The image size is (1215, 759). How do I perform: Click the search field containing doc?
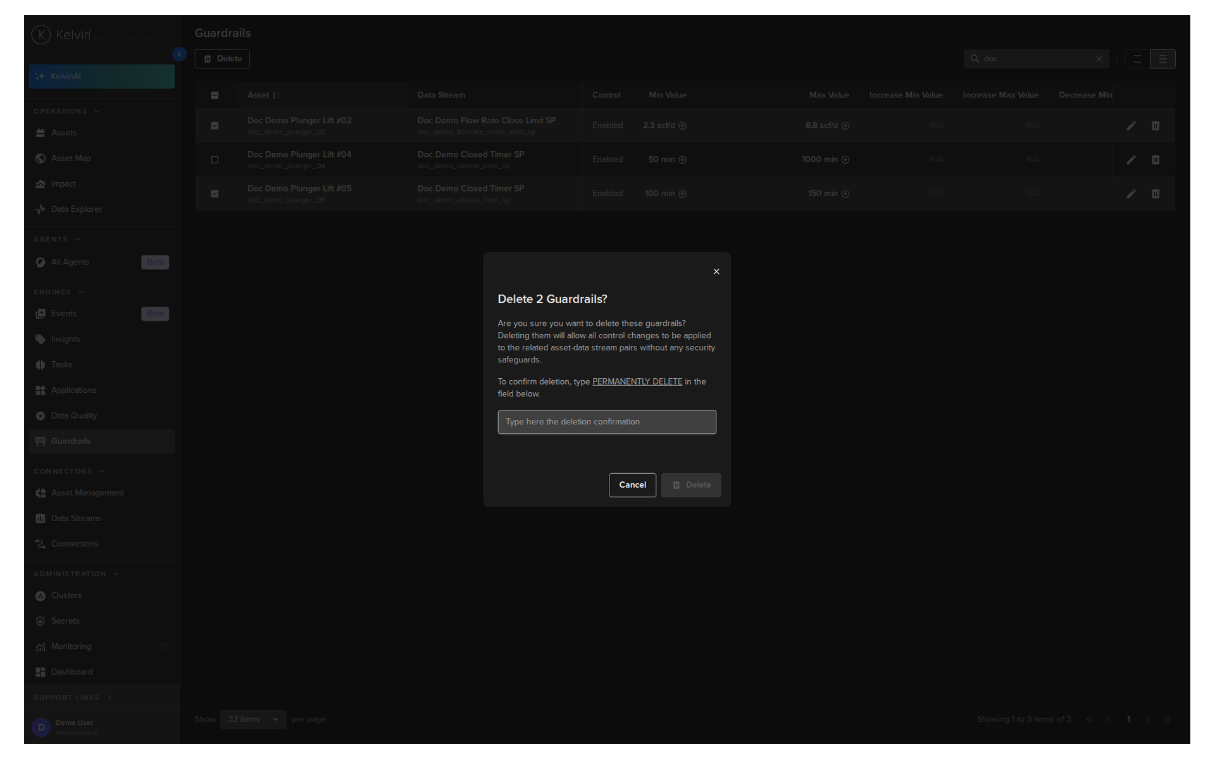pyautogui.click(x=1036, y=59)
